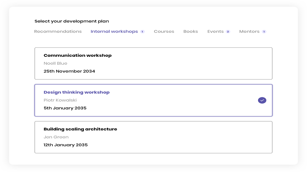The height and width of the screenshot is (172, 307).
Task: Click the count badge beside Mentors
Action: 264,32
